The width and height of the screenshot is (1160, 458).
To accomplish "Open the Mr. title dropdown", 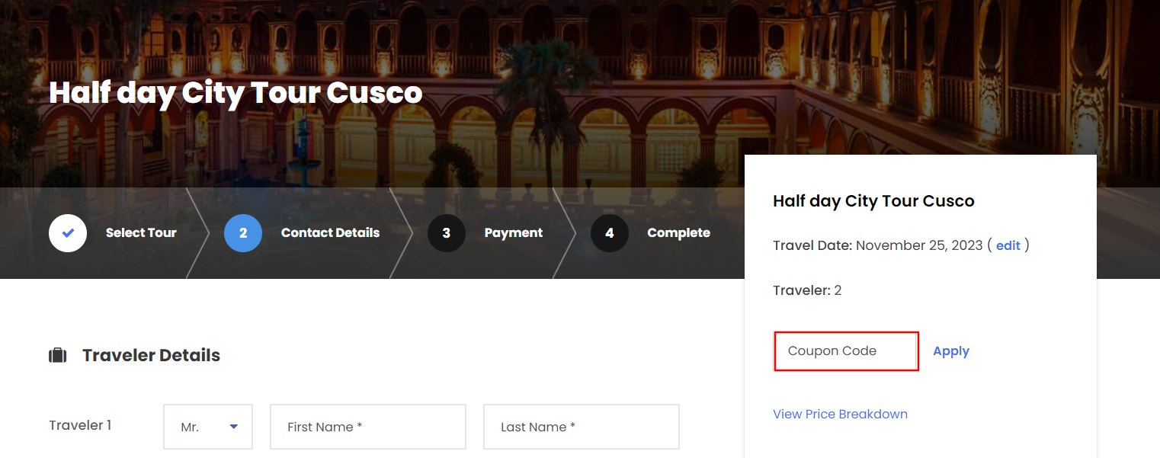I will [x=208, y=427].
